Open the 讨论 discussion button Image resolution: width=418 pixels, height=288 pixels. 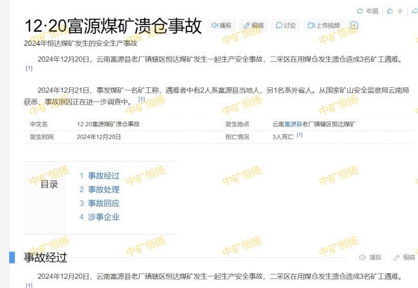click(x=286, y=26)
